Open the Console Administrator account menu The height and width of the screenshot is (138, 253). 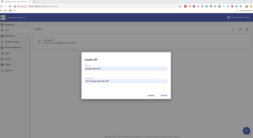239,18
